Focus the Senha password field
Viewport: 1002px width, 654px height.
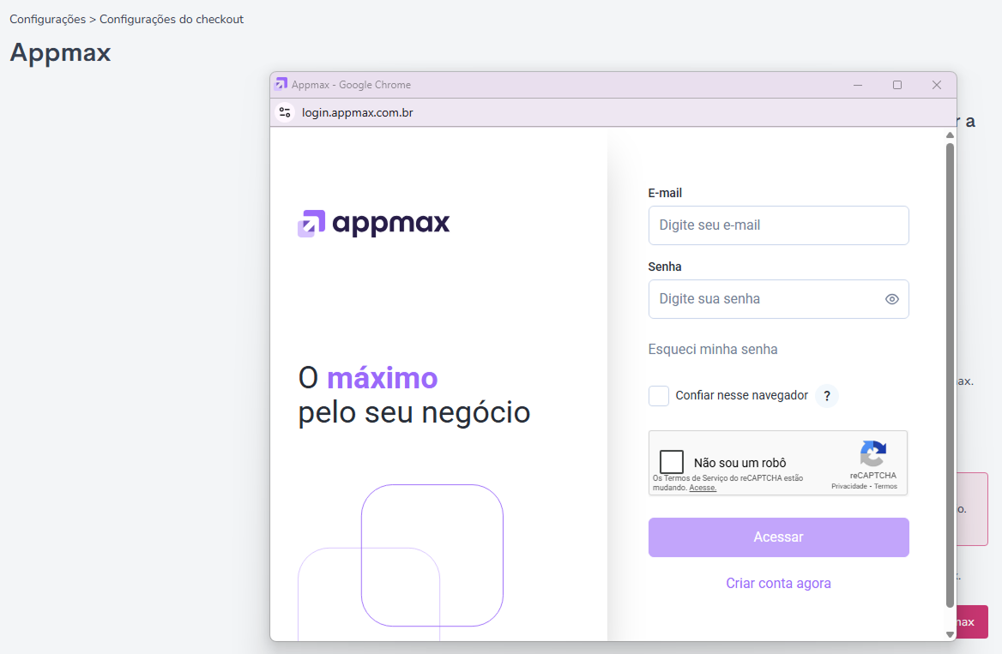tap(778, 299)
